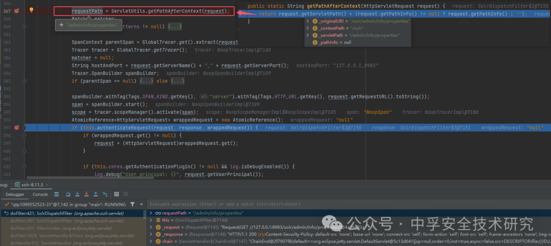Image resolution: width=551 pixels, height=246 pixels.
Task: Click the filter icon in the threads bar
Action: point(132,204)
